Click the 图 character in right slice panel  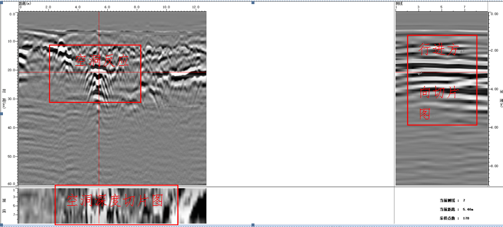tap(425, 113)
